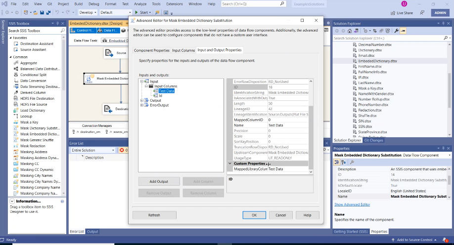The height and width of the screenshot is (245, 454).
Task: Pin the SSIS Toolbox panel
Action: pos(58,23)
